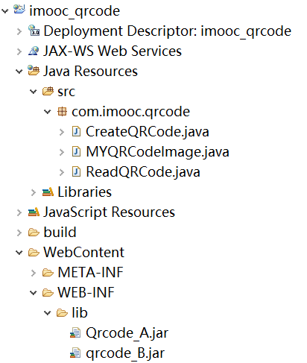This screenshot has width=307, height=363.
Task: Select the lib folder label
Action: (x=80, y=312)
